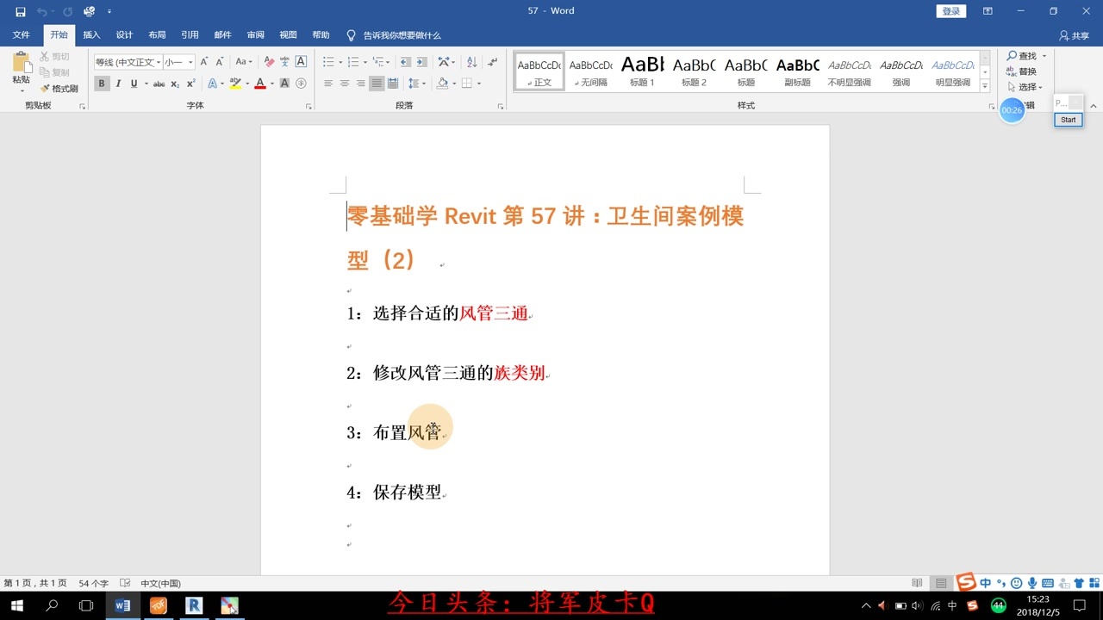Switch to read mode view in status bar
The width and height of the screenshot is (1103, 620).
917,583
